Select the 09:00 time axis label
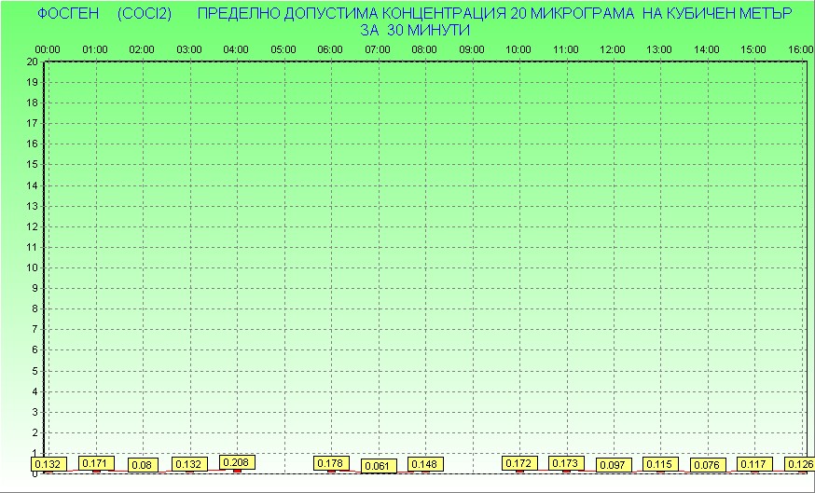The height and width of the screenshot is (493, 815). pyautogui.click(x=472, y=49)
